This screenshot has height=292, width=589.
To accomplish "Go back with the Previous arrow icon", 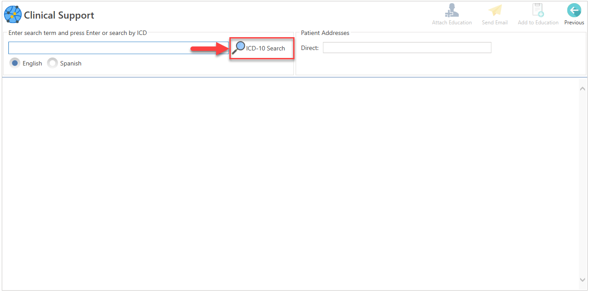I will coord(574,10).
